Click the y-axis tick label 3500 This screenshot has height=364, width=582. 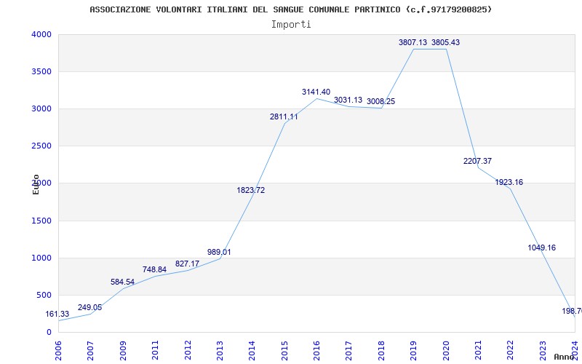41,71
